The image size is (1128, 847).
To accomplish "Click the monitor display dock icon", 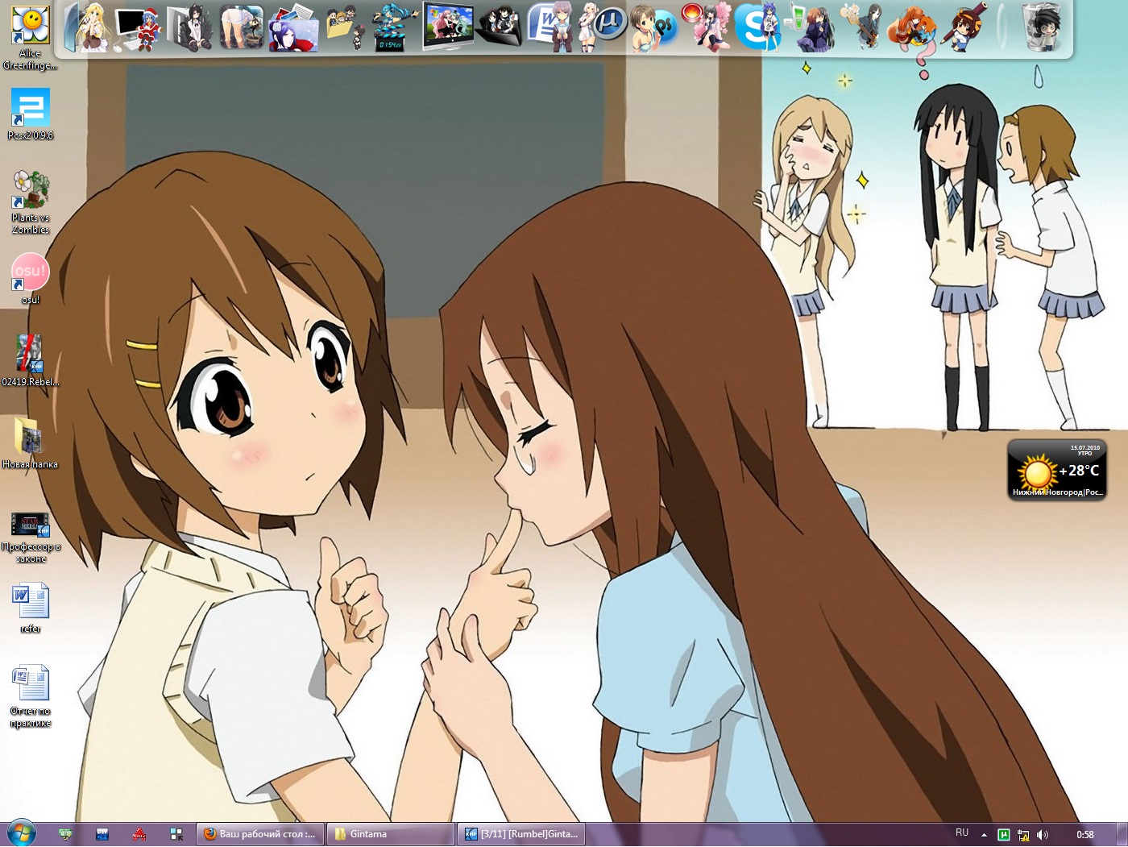I will (x=448, y=27).
